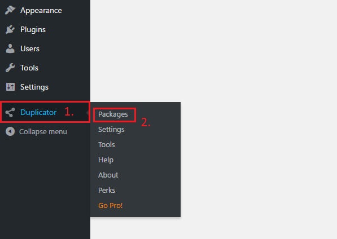Click the Users person icon

[10, 48]
